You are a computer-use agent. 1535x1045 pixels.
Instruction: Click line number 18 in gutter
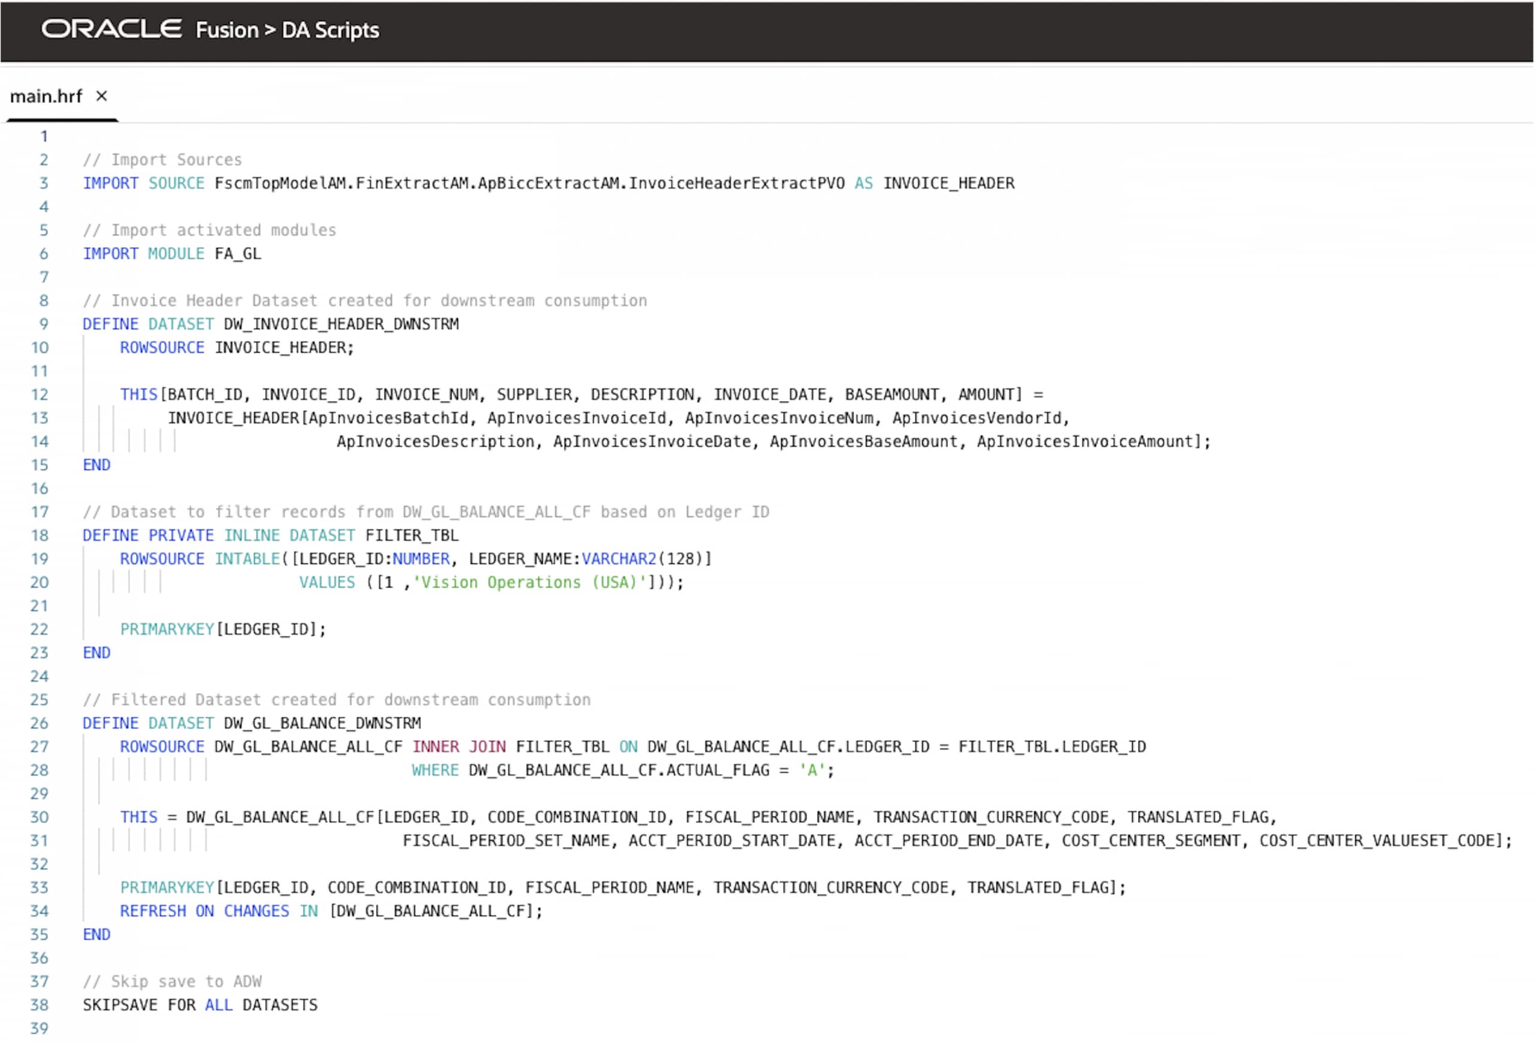pos(40,536)
